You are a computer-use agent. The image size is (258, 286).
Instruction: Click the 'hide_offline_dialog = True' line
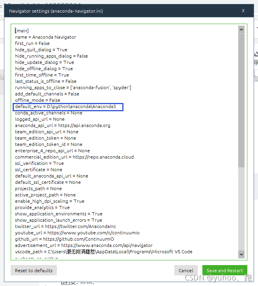[44, 69]
